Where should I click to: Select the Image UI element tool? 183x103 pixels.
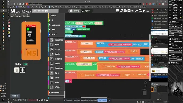tap(28, 15)
